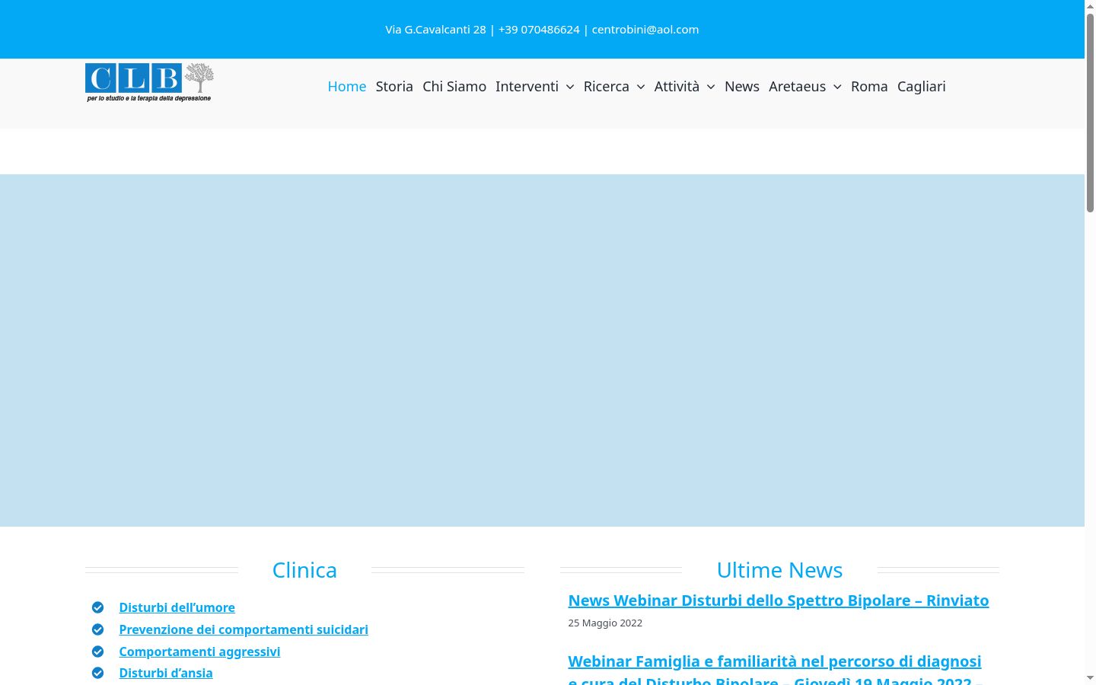Open Prevenzione dei comportamenti suicidari link
The height and width of the screenshot is (685, 1096).
tap(244, 629)
